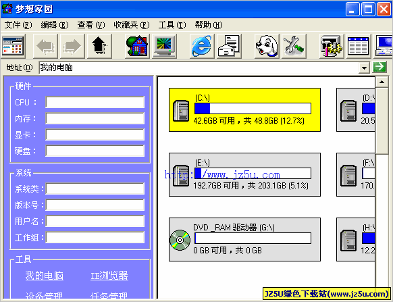Click the colorful monitor display icon
The width and height of the screenshot is (393, 302).
[164, 46]
